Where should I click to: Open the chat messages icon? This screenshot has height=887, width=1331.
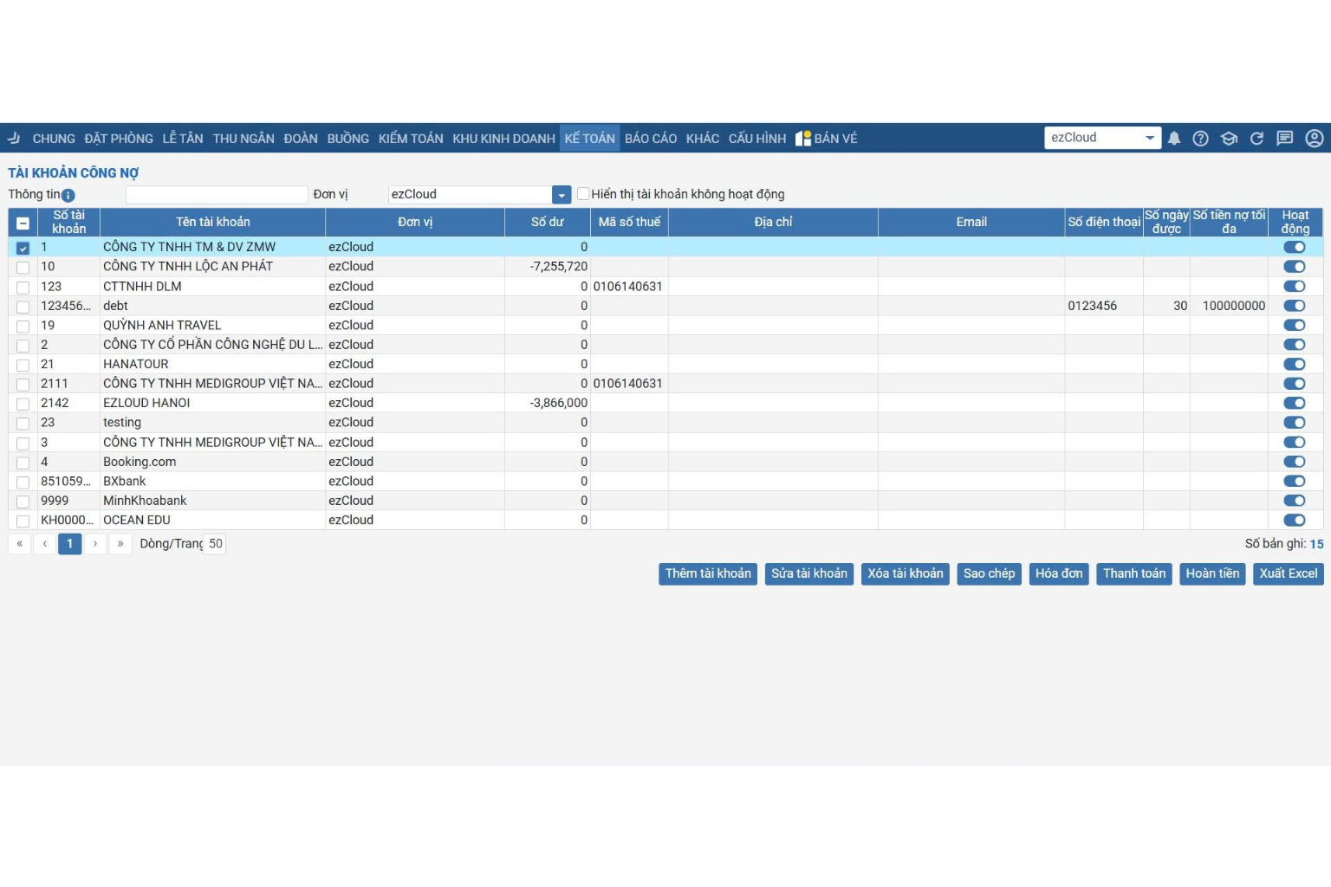click(1285, 139)
